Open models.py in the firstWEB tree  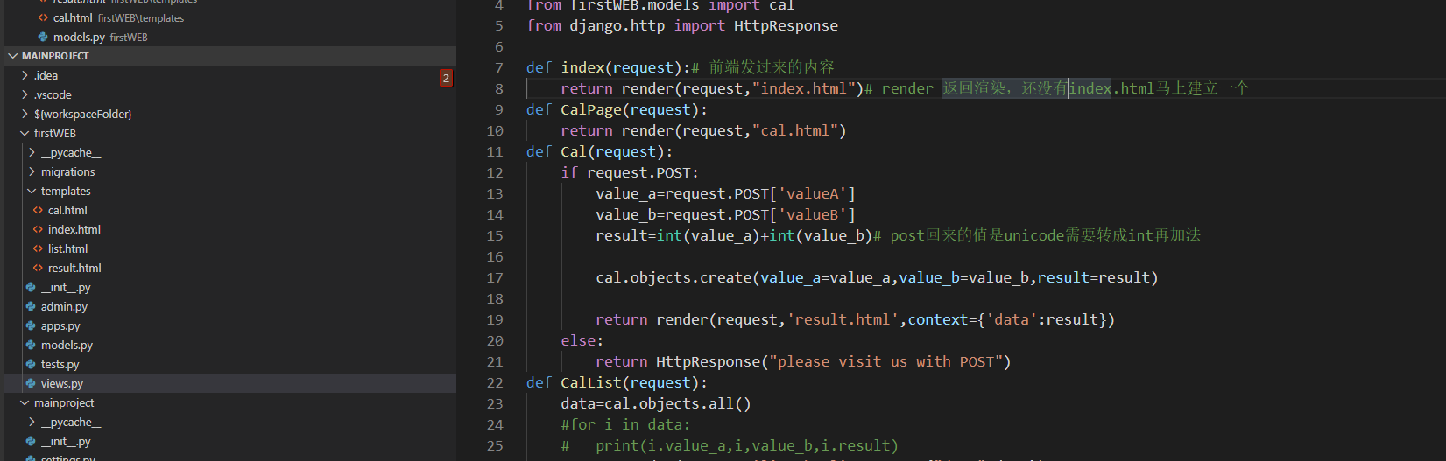click(x=229, y=346)
